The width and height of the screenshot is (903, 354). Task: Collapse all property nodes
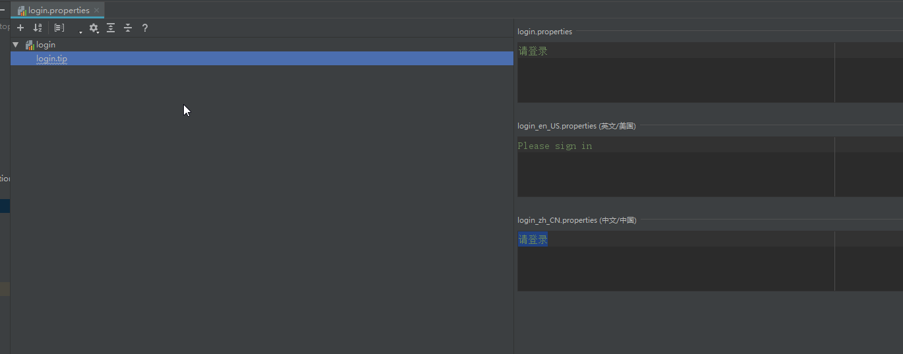point(128,28)
